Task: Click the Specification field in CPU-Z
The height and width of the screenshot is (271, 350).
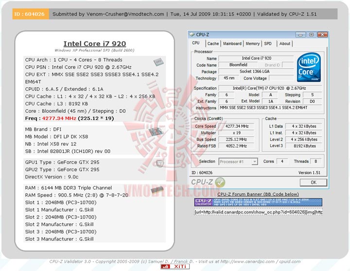Action: tap(270, 88)
